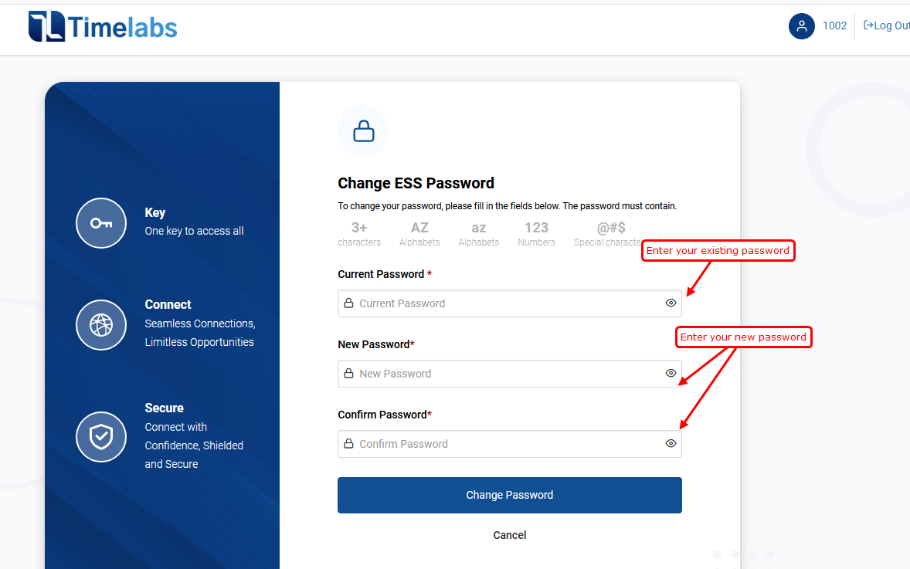The width and height of the screenshot is (910, 569).
Task: Click the Secure shield icon
Action: pos(101,437)
